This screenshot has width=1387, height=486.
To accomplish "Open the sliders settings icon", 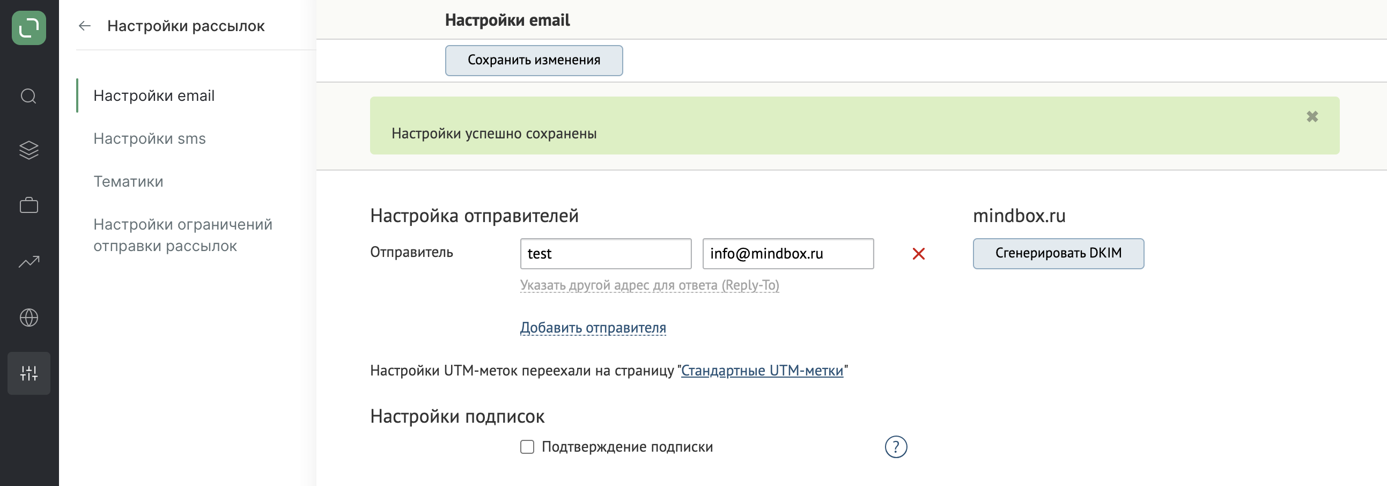I will pyautogui.click(x=28, y=373).
